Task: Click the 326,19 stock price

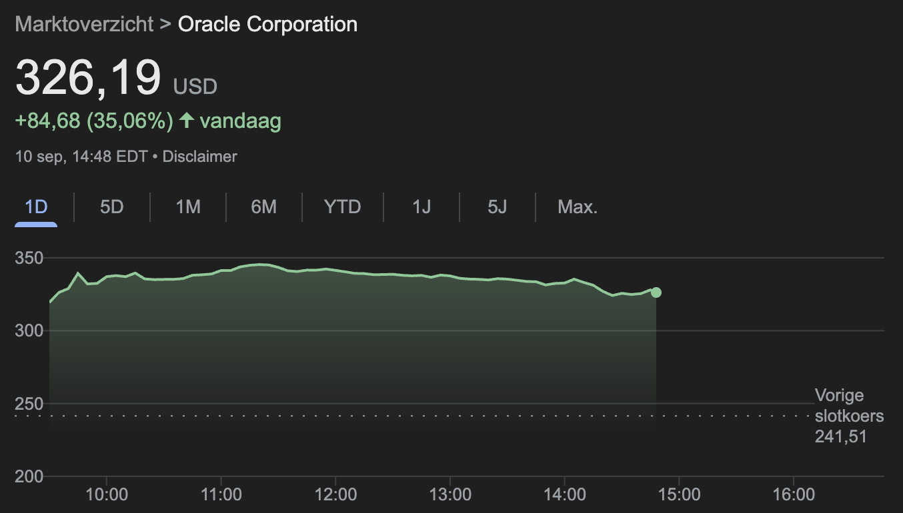Action: click(x=88, y=78)
